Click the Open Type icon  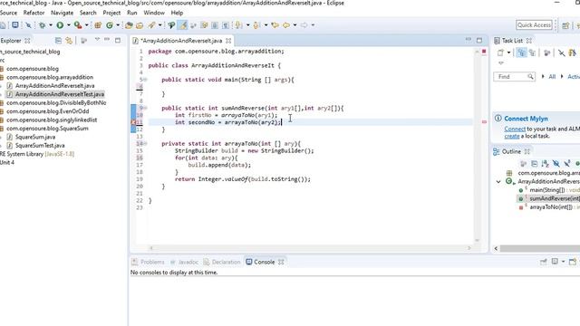click(129, 25)
